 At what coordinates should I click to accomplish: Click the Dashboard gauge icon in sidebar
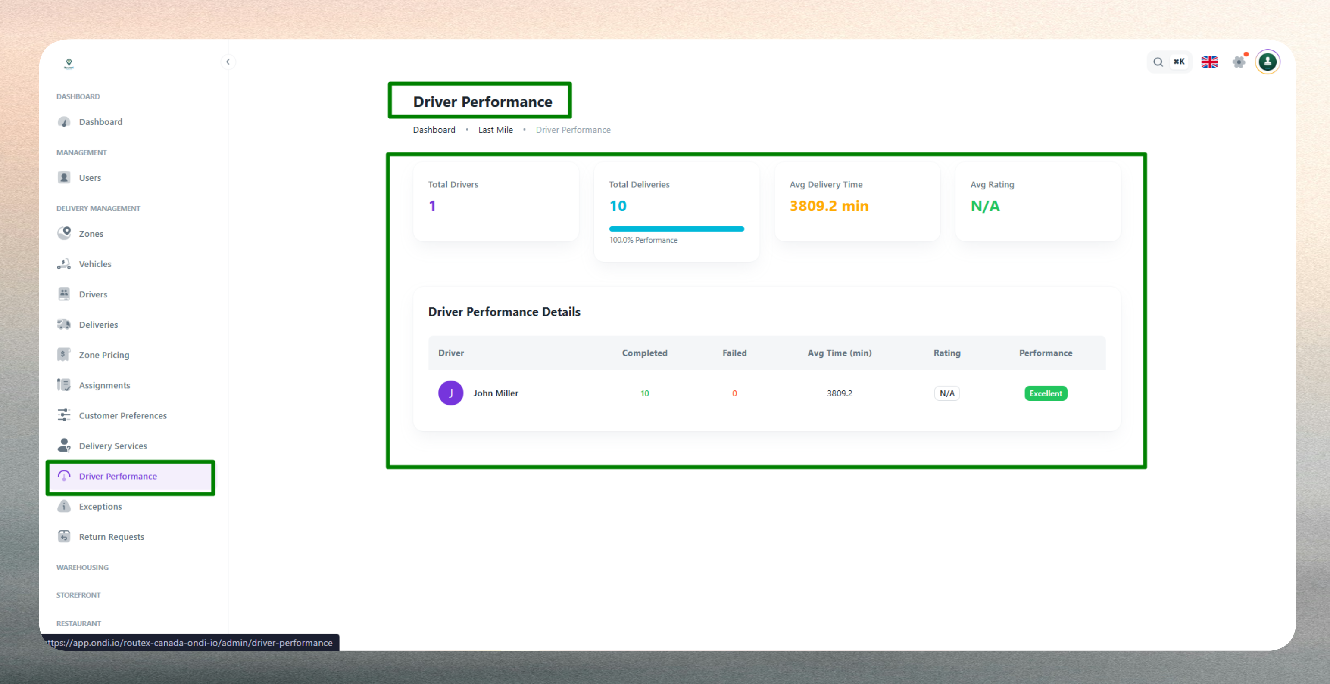coord(63,122)
